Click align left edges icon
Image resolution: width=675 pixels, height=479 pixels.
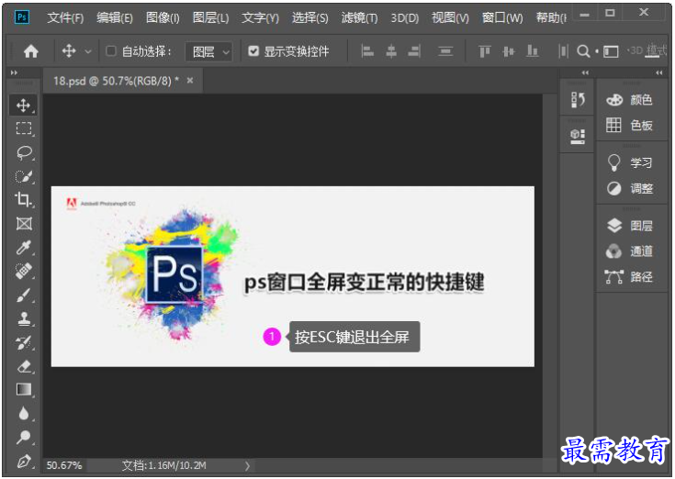click(367, 51)
